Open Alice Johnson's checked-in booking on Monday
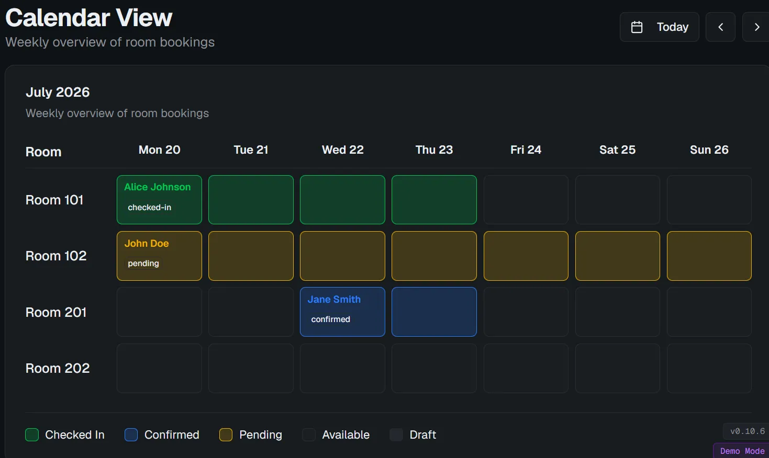769x458 pixels. click(159, 200)
